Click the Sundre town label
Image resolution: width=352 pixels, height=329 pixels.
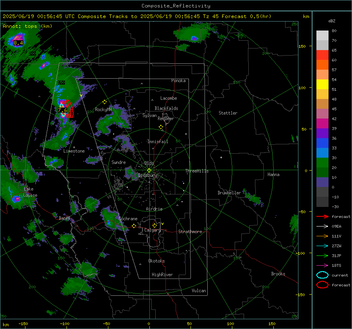pyautogui.click(x=119, y=162)
